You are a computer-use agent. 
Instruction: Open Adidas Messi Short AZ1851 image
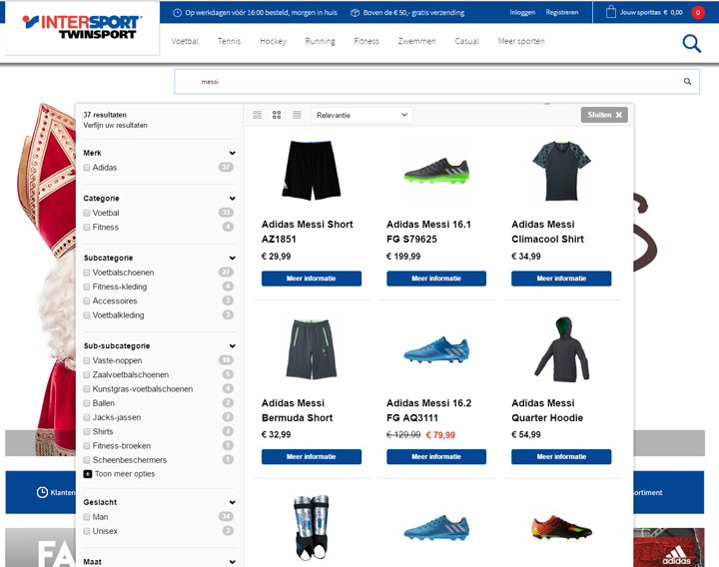(x=312, y=171)
